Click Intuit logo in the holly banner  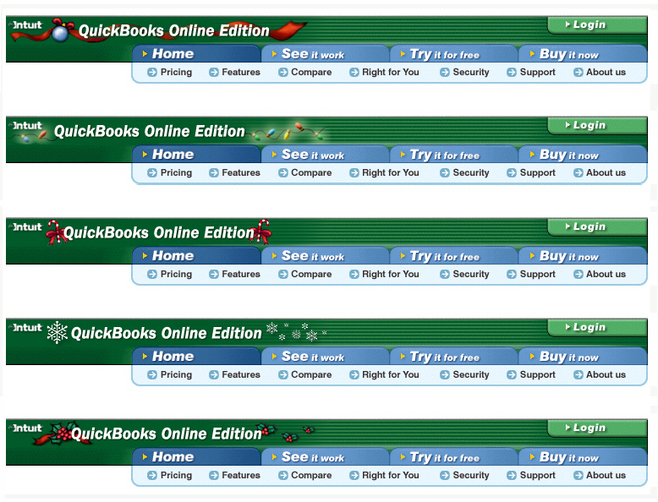(x=26, y=428)
